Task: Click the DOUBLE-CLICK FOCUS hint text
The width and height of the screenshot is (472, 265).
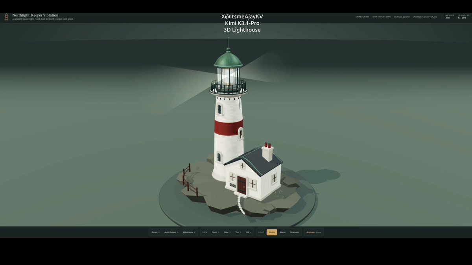Action: tap(425, 17)
